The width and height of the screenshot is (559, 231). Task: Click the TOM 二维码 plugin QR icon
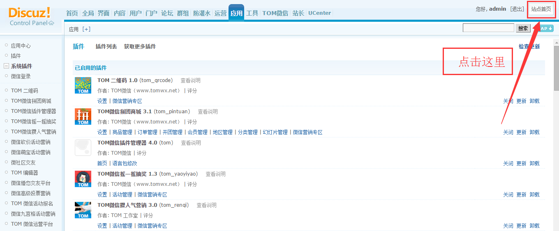83,85
